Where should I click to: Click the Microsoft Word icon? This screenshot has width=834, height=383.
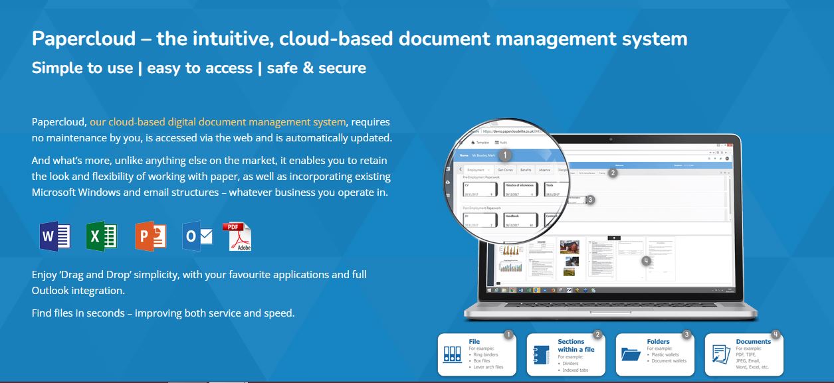coord(55,236)
